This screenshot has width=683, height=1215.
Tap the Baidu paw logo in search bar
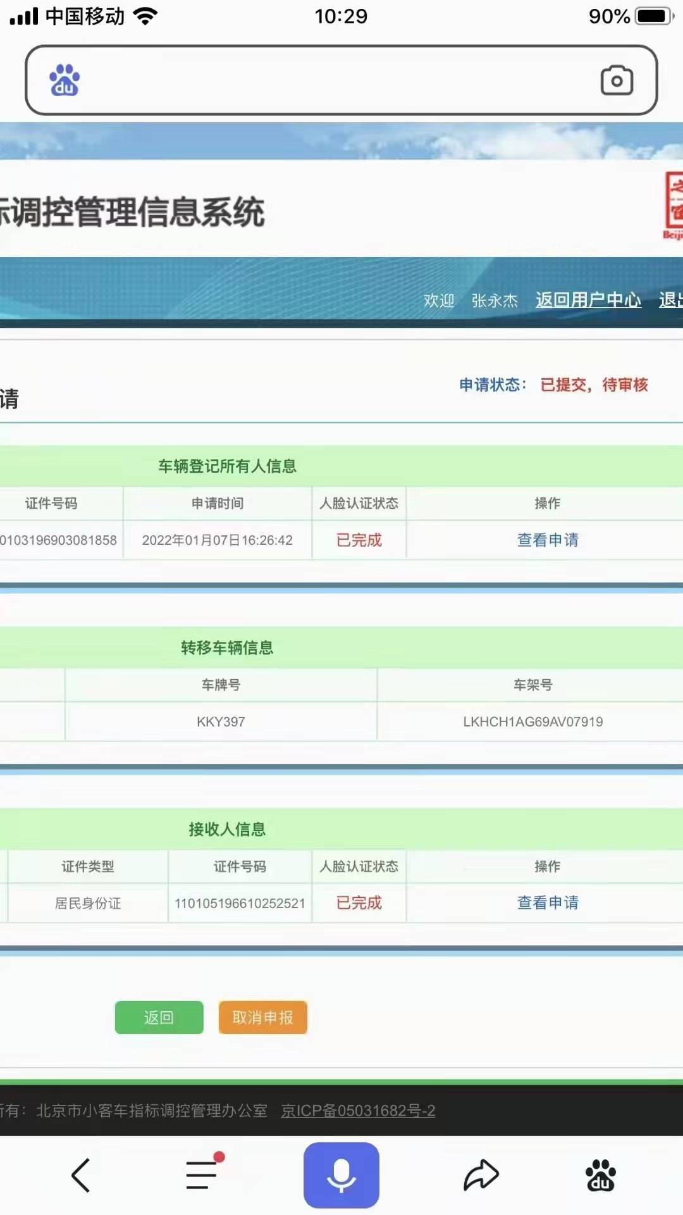(65, 80)
